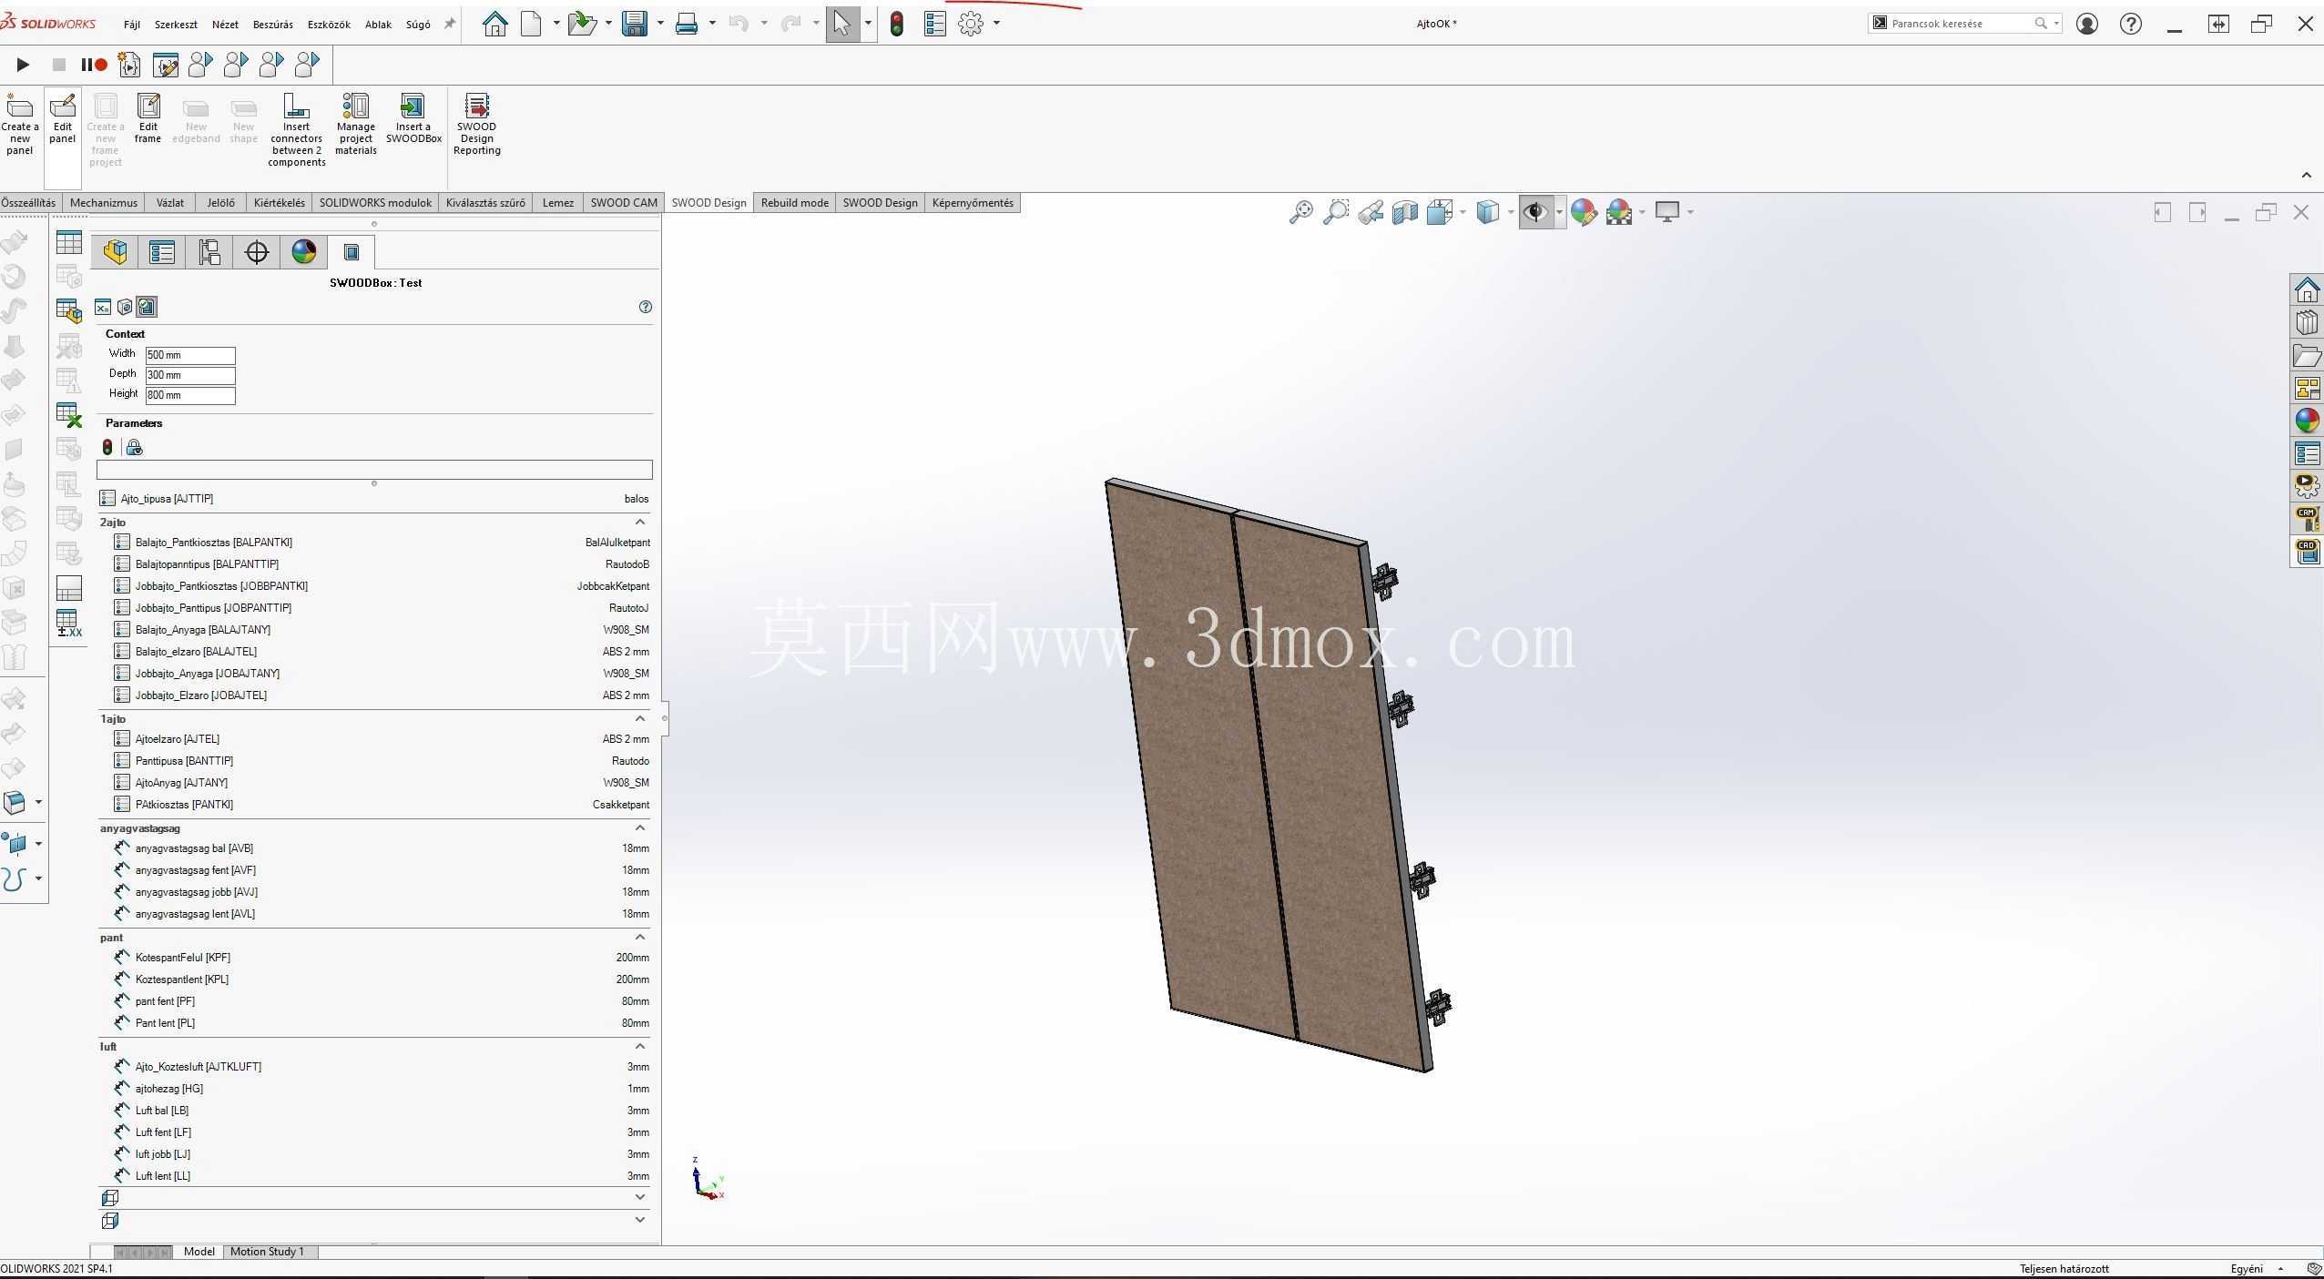Open the Edit frame tool

148,119
